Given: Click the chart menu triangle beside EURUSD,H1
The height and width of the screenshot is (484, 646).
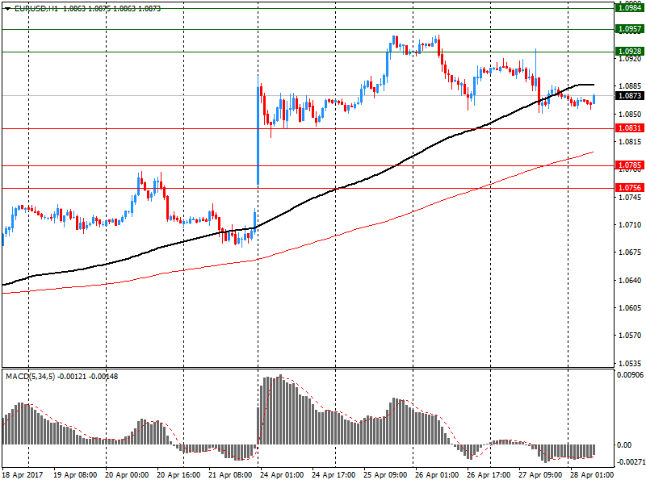Looking at the screenshot, I should pyautogui.click(x=7, y=9).
